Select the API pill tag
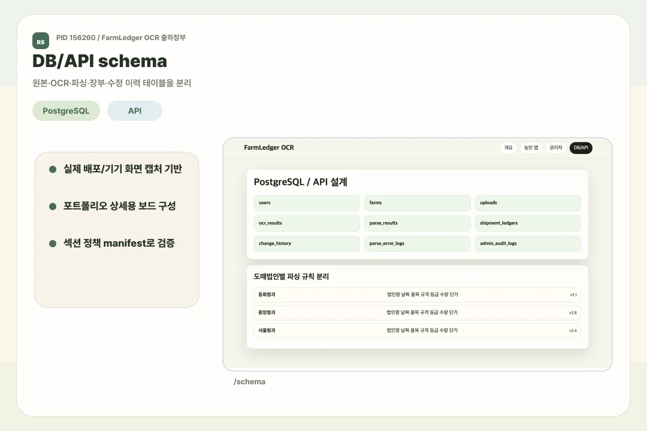Viewport: 647px width, 431px height. (135, 111)
